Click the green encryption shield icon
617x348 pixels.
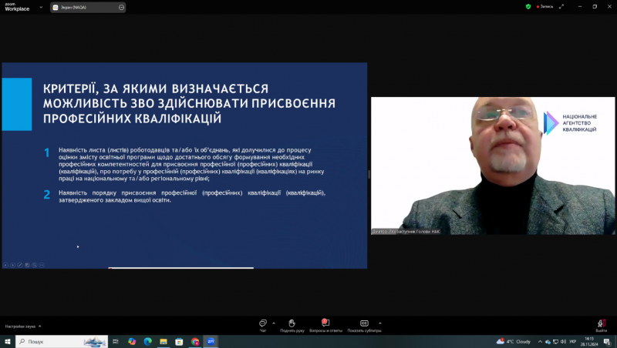528,6
